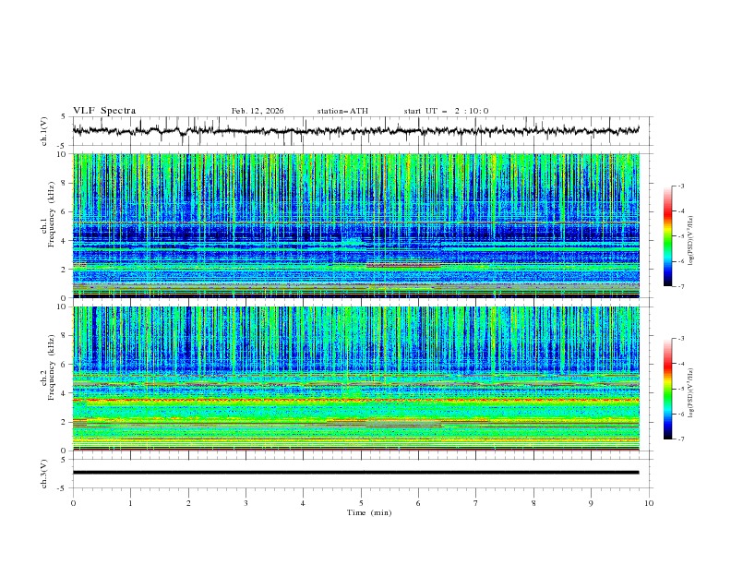
Task: Click the ch.3(V) y-axis label
Action: click(45, 473)
